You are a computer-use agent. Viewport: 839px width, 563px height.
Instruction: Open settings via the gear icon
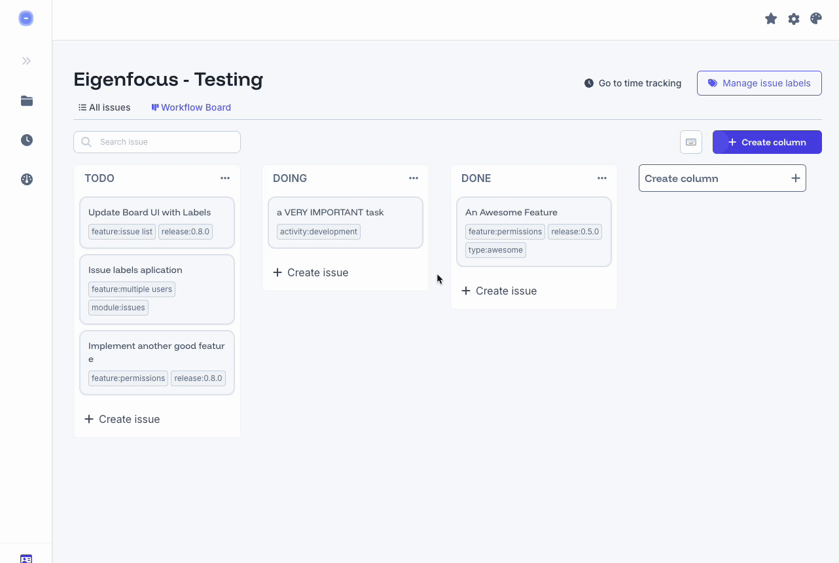point(793,18)
